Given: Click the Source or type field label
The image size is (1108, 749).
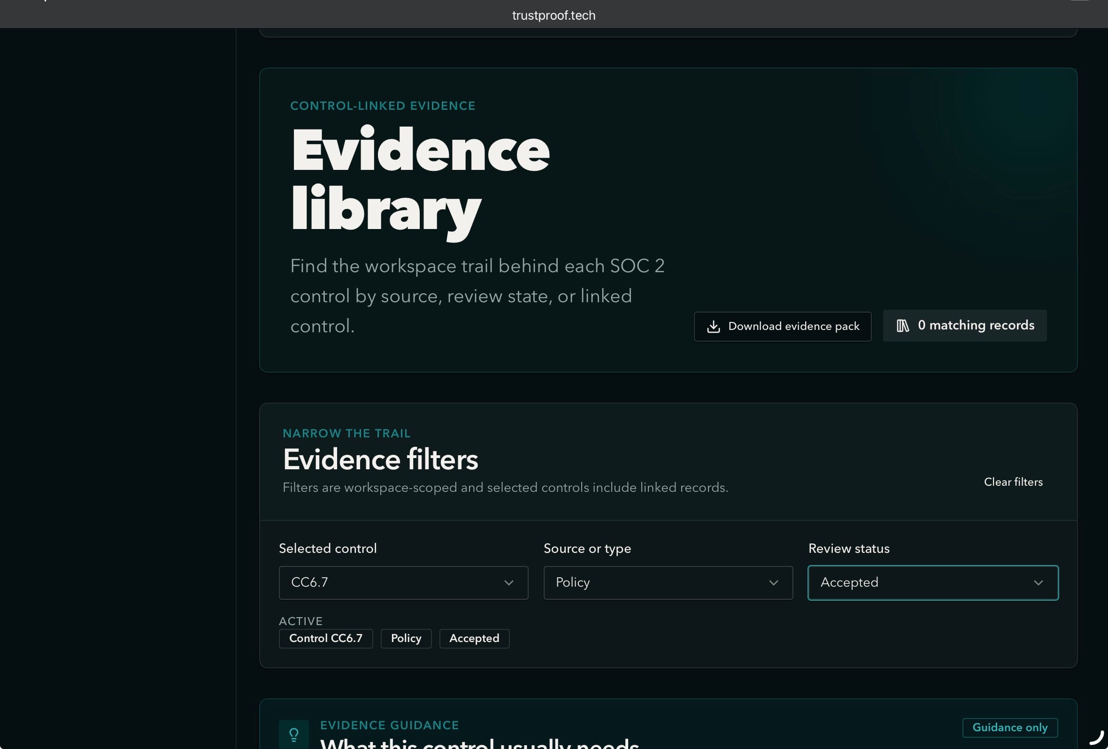Looking at the screenshot, I should coord(587,549).
